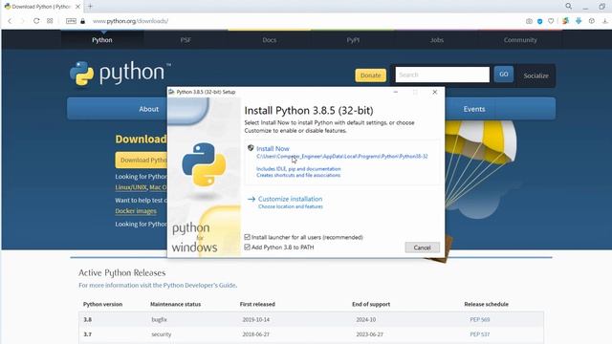This screenshot has height=344, width=612.
Task: Click the yellow Download Python button
Action: pos(142,160)
